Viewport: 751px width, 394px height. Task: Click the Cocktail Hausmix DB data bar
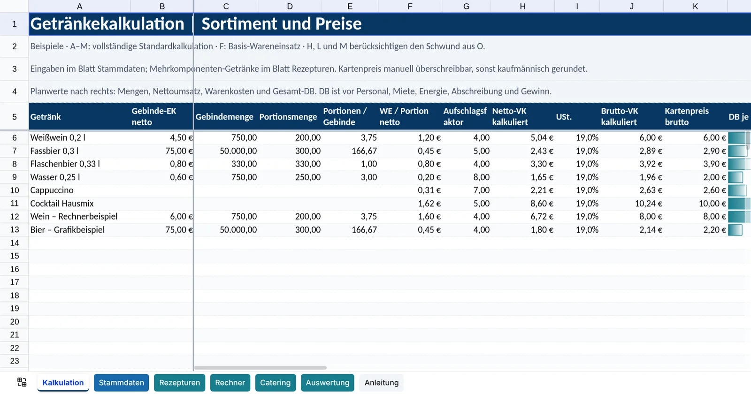tap(739, 204)
